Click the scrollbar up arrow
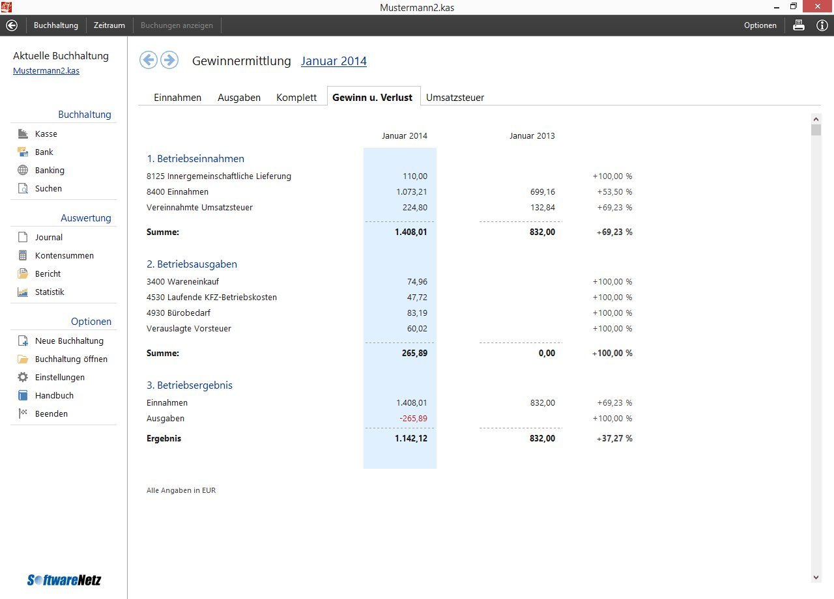Image resolution: width=834 pixels, height=599 pixels. click(x=816, y=118)
